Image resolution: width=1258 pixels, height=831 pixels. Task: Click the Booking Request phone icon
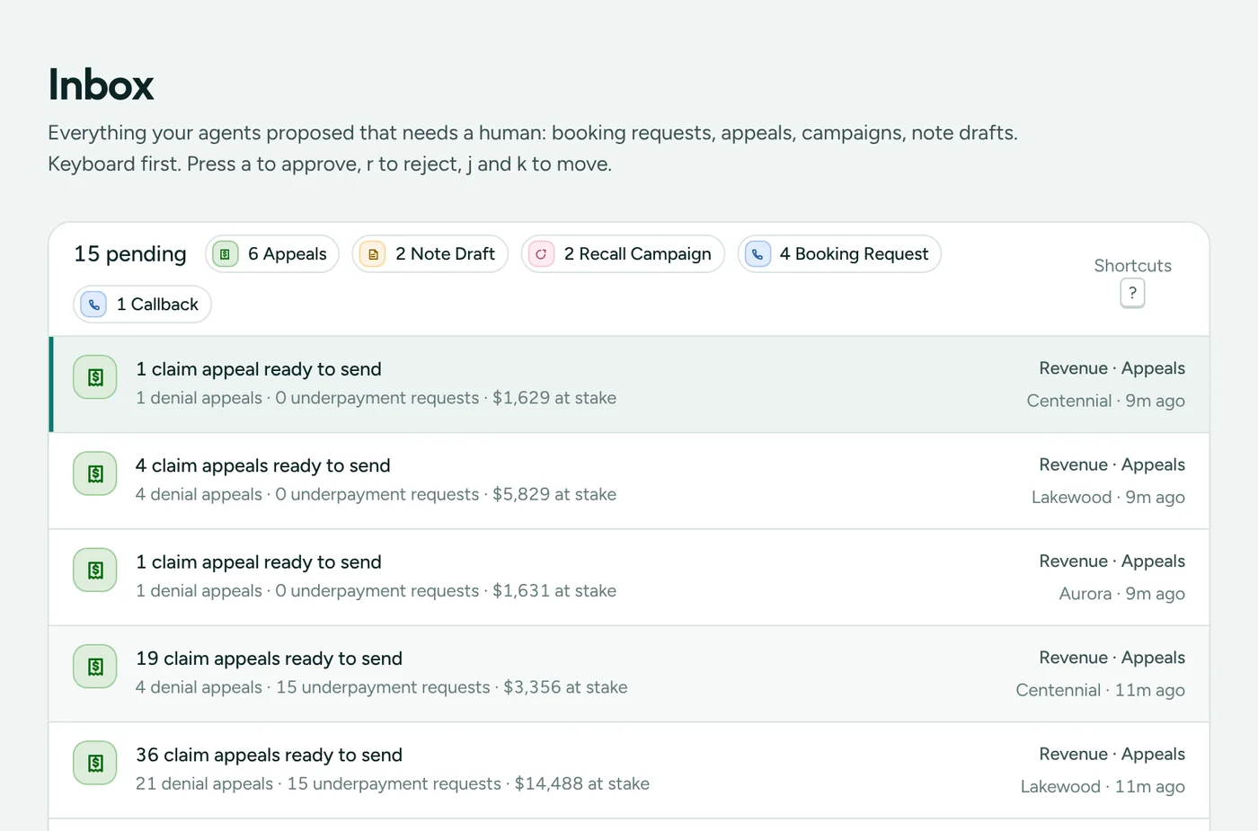pos(757,254)
